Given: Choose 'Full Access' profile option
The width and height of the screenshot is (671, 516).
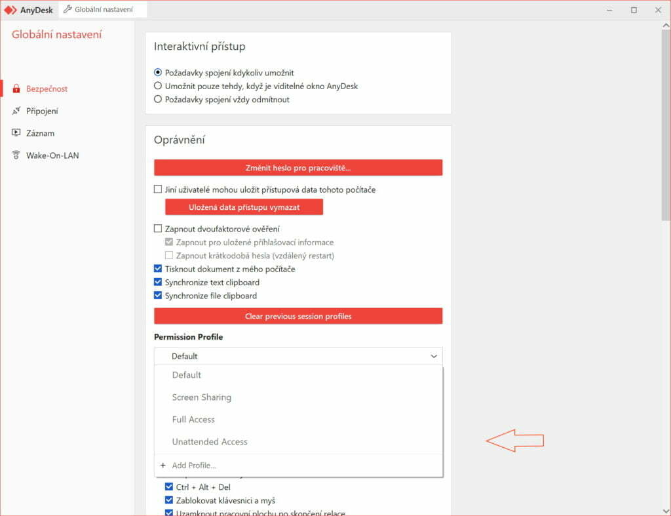Looking at the screenshot, I should point(298,419).
